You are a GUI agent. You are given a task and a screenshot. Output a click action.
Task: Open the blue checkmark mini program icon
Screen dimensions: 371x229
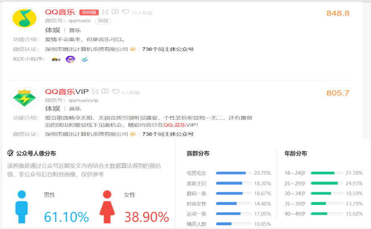[x=85, y=59]
